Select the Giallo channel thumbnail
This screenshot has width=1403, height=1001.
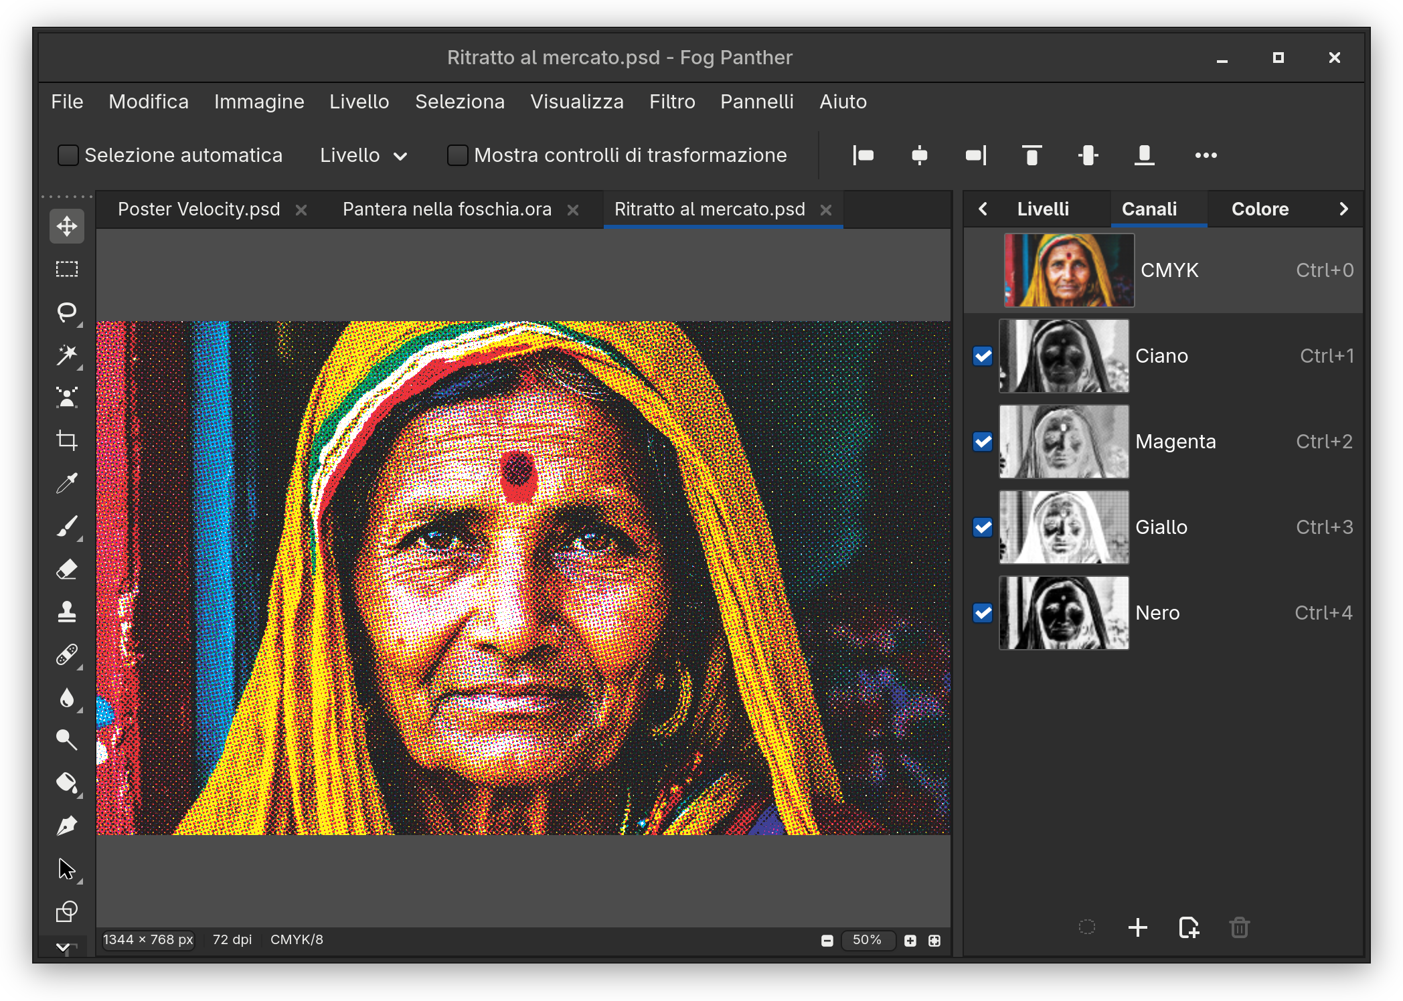click(x=1064, y=527)
